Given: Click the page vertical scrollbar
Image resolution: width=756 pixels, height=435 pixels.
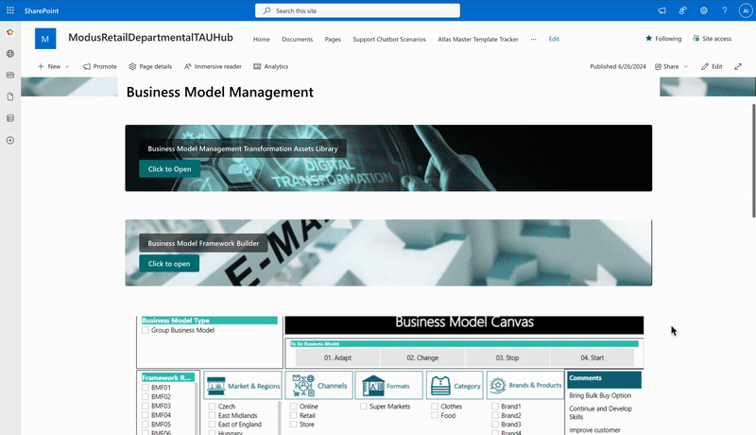Looking at the screenshot, I should 753,161.
